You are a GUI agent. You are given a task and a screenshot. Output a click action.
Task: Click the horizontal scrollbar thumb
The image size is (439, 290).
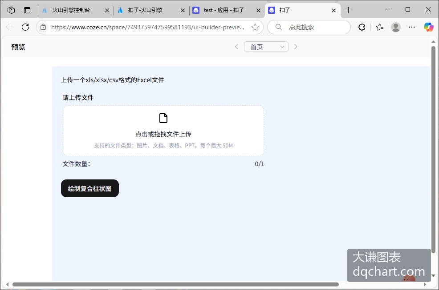pyautogui.click(x=175, y=284)
